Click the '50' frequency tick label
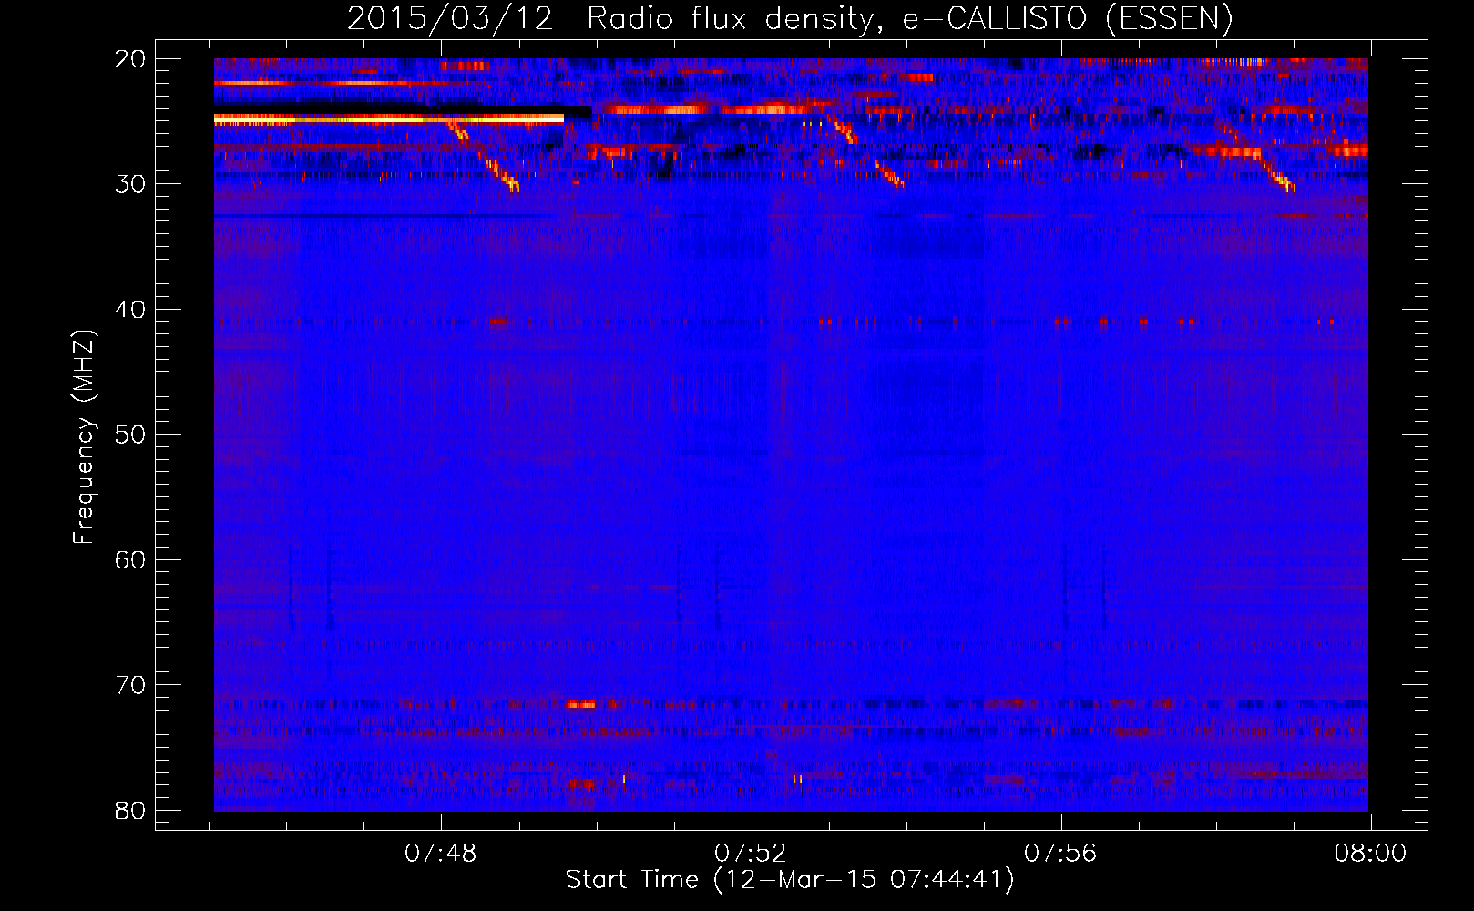The height and width of the screenshot is (911, 1474). [x=130, y=435]
